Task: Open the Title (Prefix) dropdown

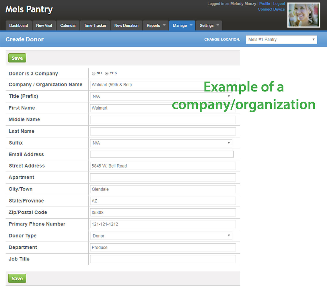Action: (161, 96)
